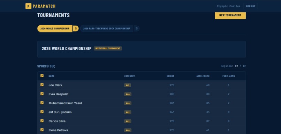Viewport: 281px width, 134px height.
Task: Uncheck Joe Clark's checkbox
Action: (42, 85)
